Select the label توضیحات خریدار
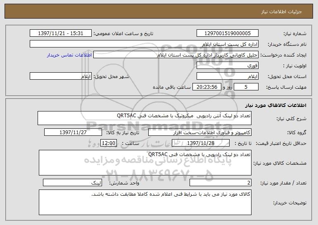This screenshot has width=318, height=225. (290, 203)
